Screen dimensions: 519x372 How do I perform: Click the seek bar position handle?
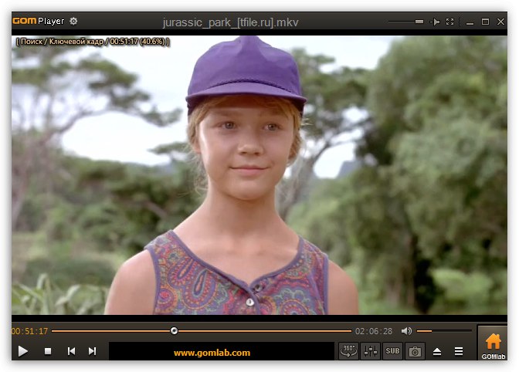[x=174, y=330]
